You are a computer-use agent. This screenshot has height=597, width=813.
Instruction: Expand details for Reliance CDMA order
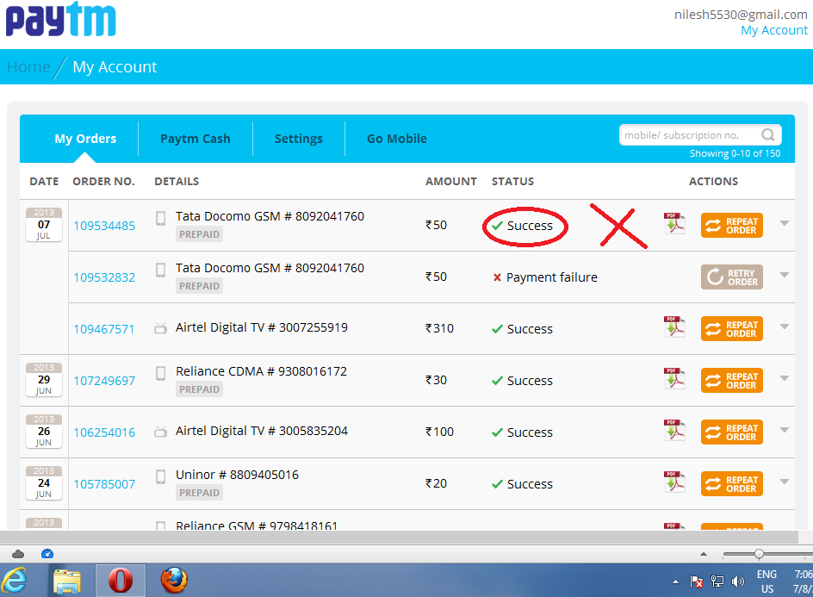coord(784,379)
